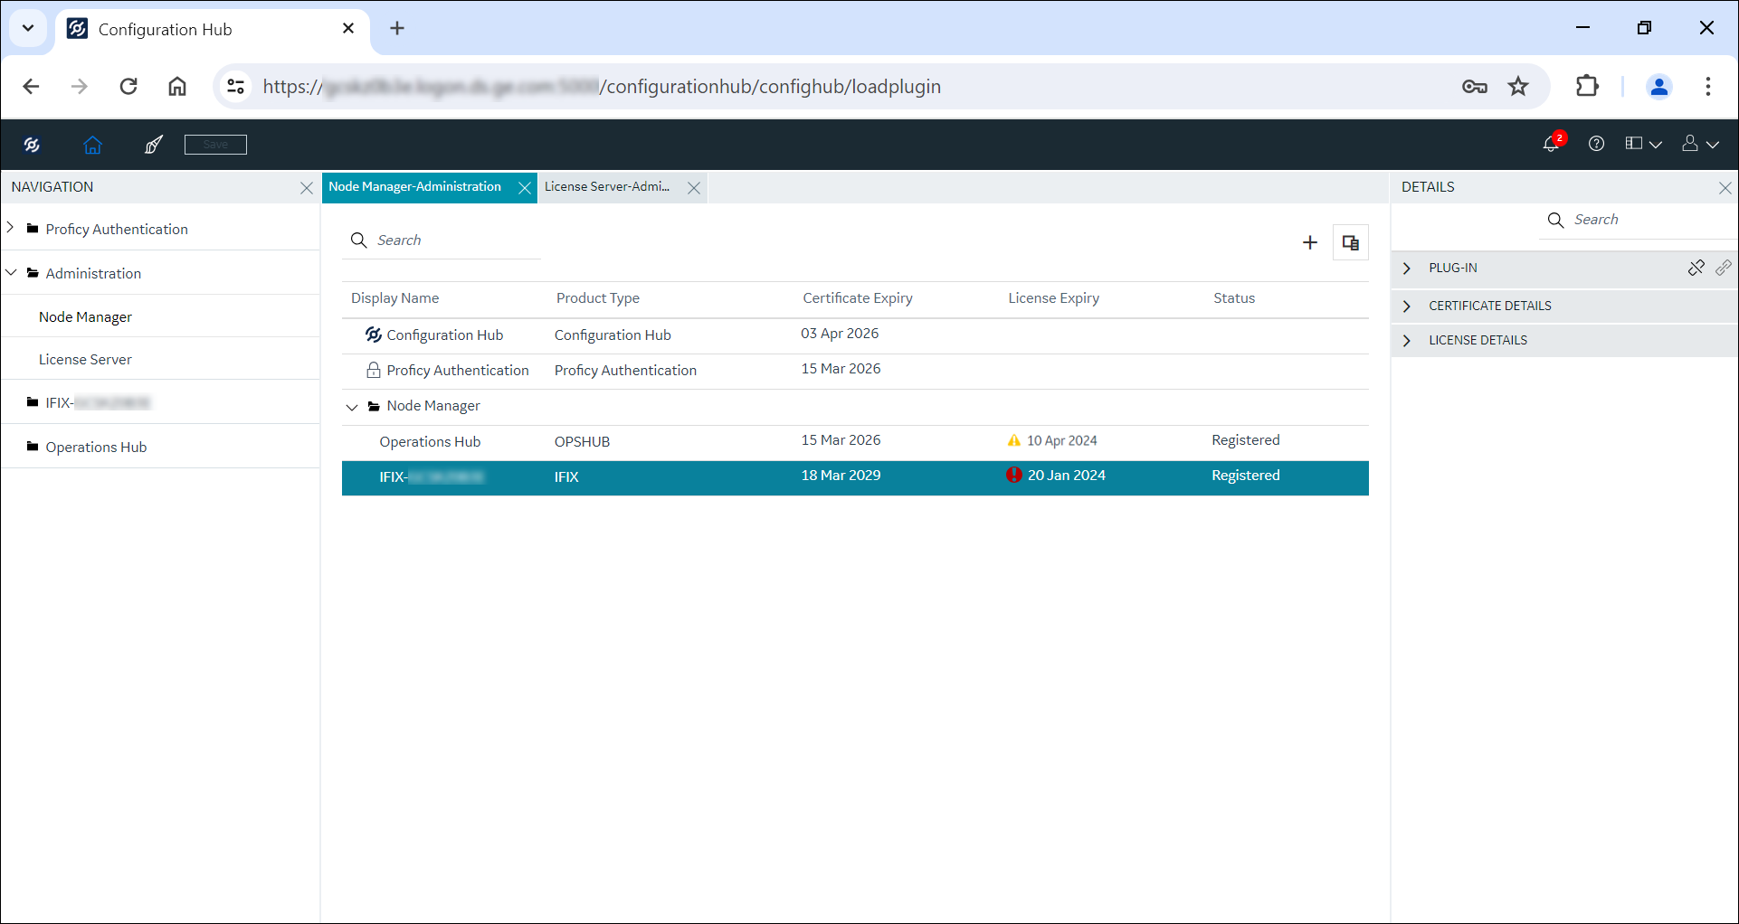Viewport: 1739px width, 924px height.
Task: Open the browser extensions icon
Action: pyautogui.click(x=1587, y=86)
